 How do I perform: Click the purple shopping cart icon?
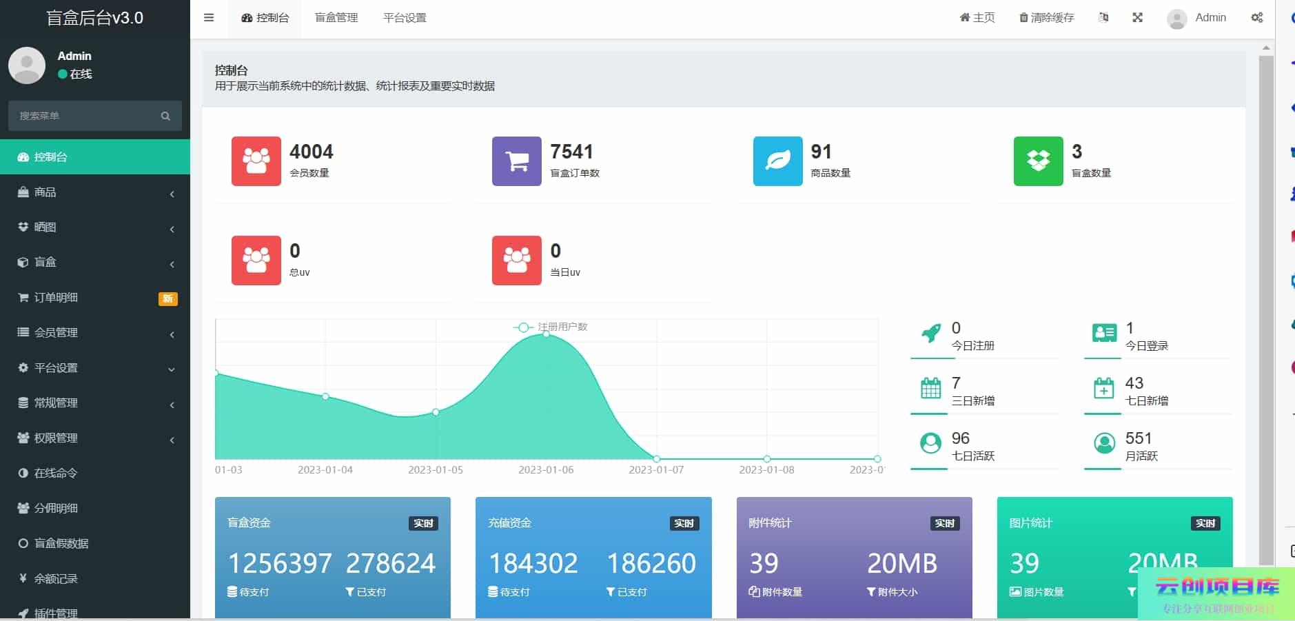[x=516, y=161]
